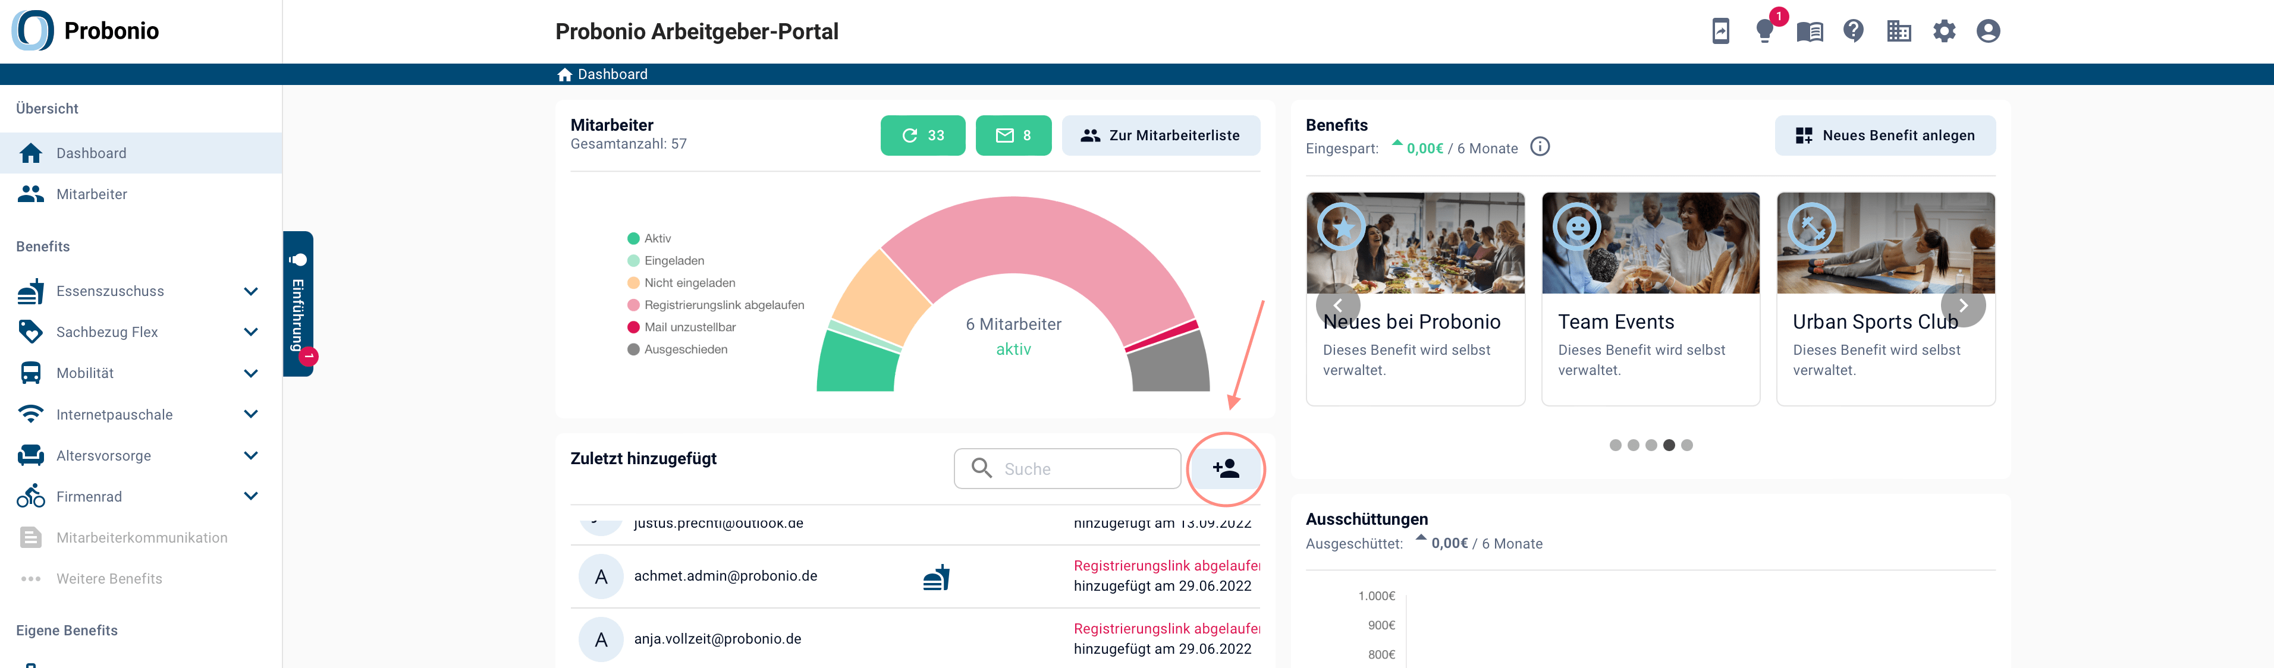Click the Probonio logo

pyautogui.click(x=86, y=31)
